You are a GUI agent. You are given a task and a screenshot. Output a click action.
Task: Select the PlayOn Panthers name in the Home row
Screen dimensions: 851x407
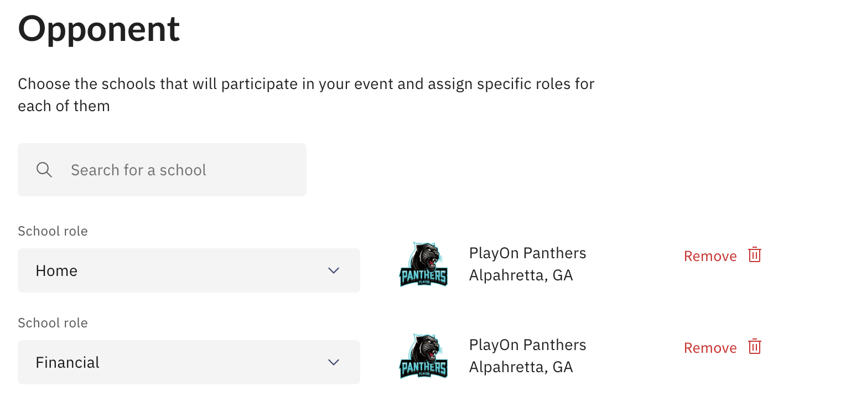pyautogui.click(x=527, y=253)
